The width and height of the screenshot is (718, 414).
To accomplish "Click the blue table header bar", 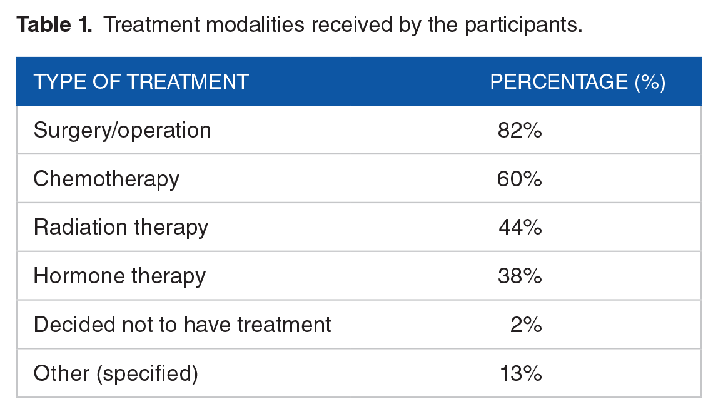I will [359, 81].
